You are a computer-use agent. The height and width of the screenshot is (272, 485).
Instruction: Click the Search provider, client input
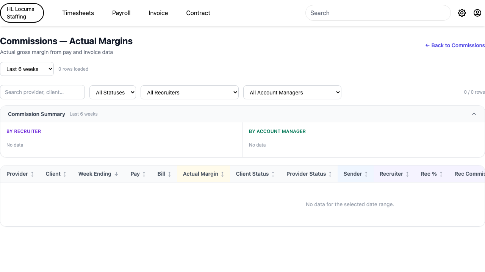click(x=42, y=92)
